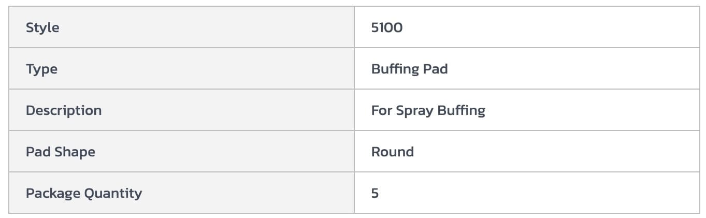The height and width of the screenshot is (218, 706).
Task: Click the "Type" row label
Action: pos(41,69)
